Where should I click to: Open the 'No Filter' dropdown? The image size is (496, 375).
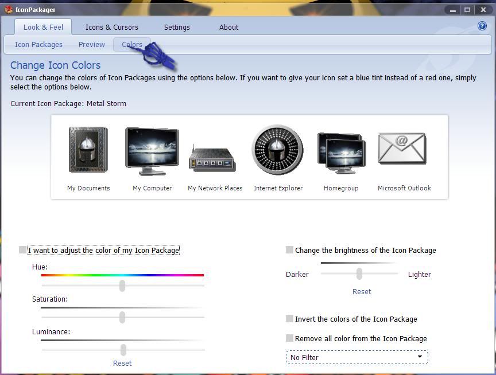click(357, 357)
